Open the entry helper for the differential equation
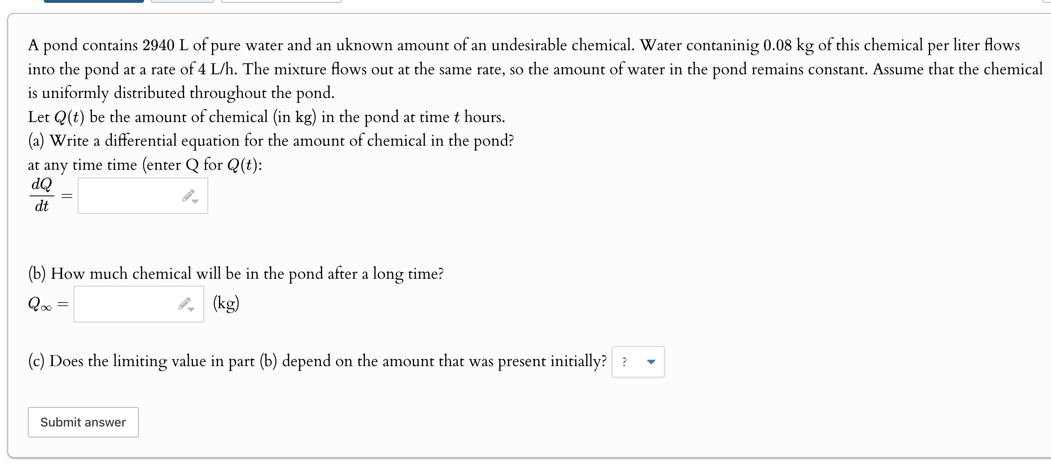This screenshot has height=471, width=1051. point(189,196)
